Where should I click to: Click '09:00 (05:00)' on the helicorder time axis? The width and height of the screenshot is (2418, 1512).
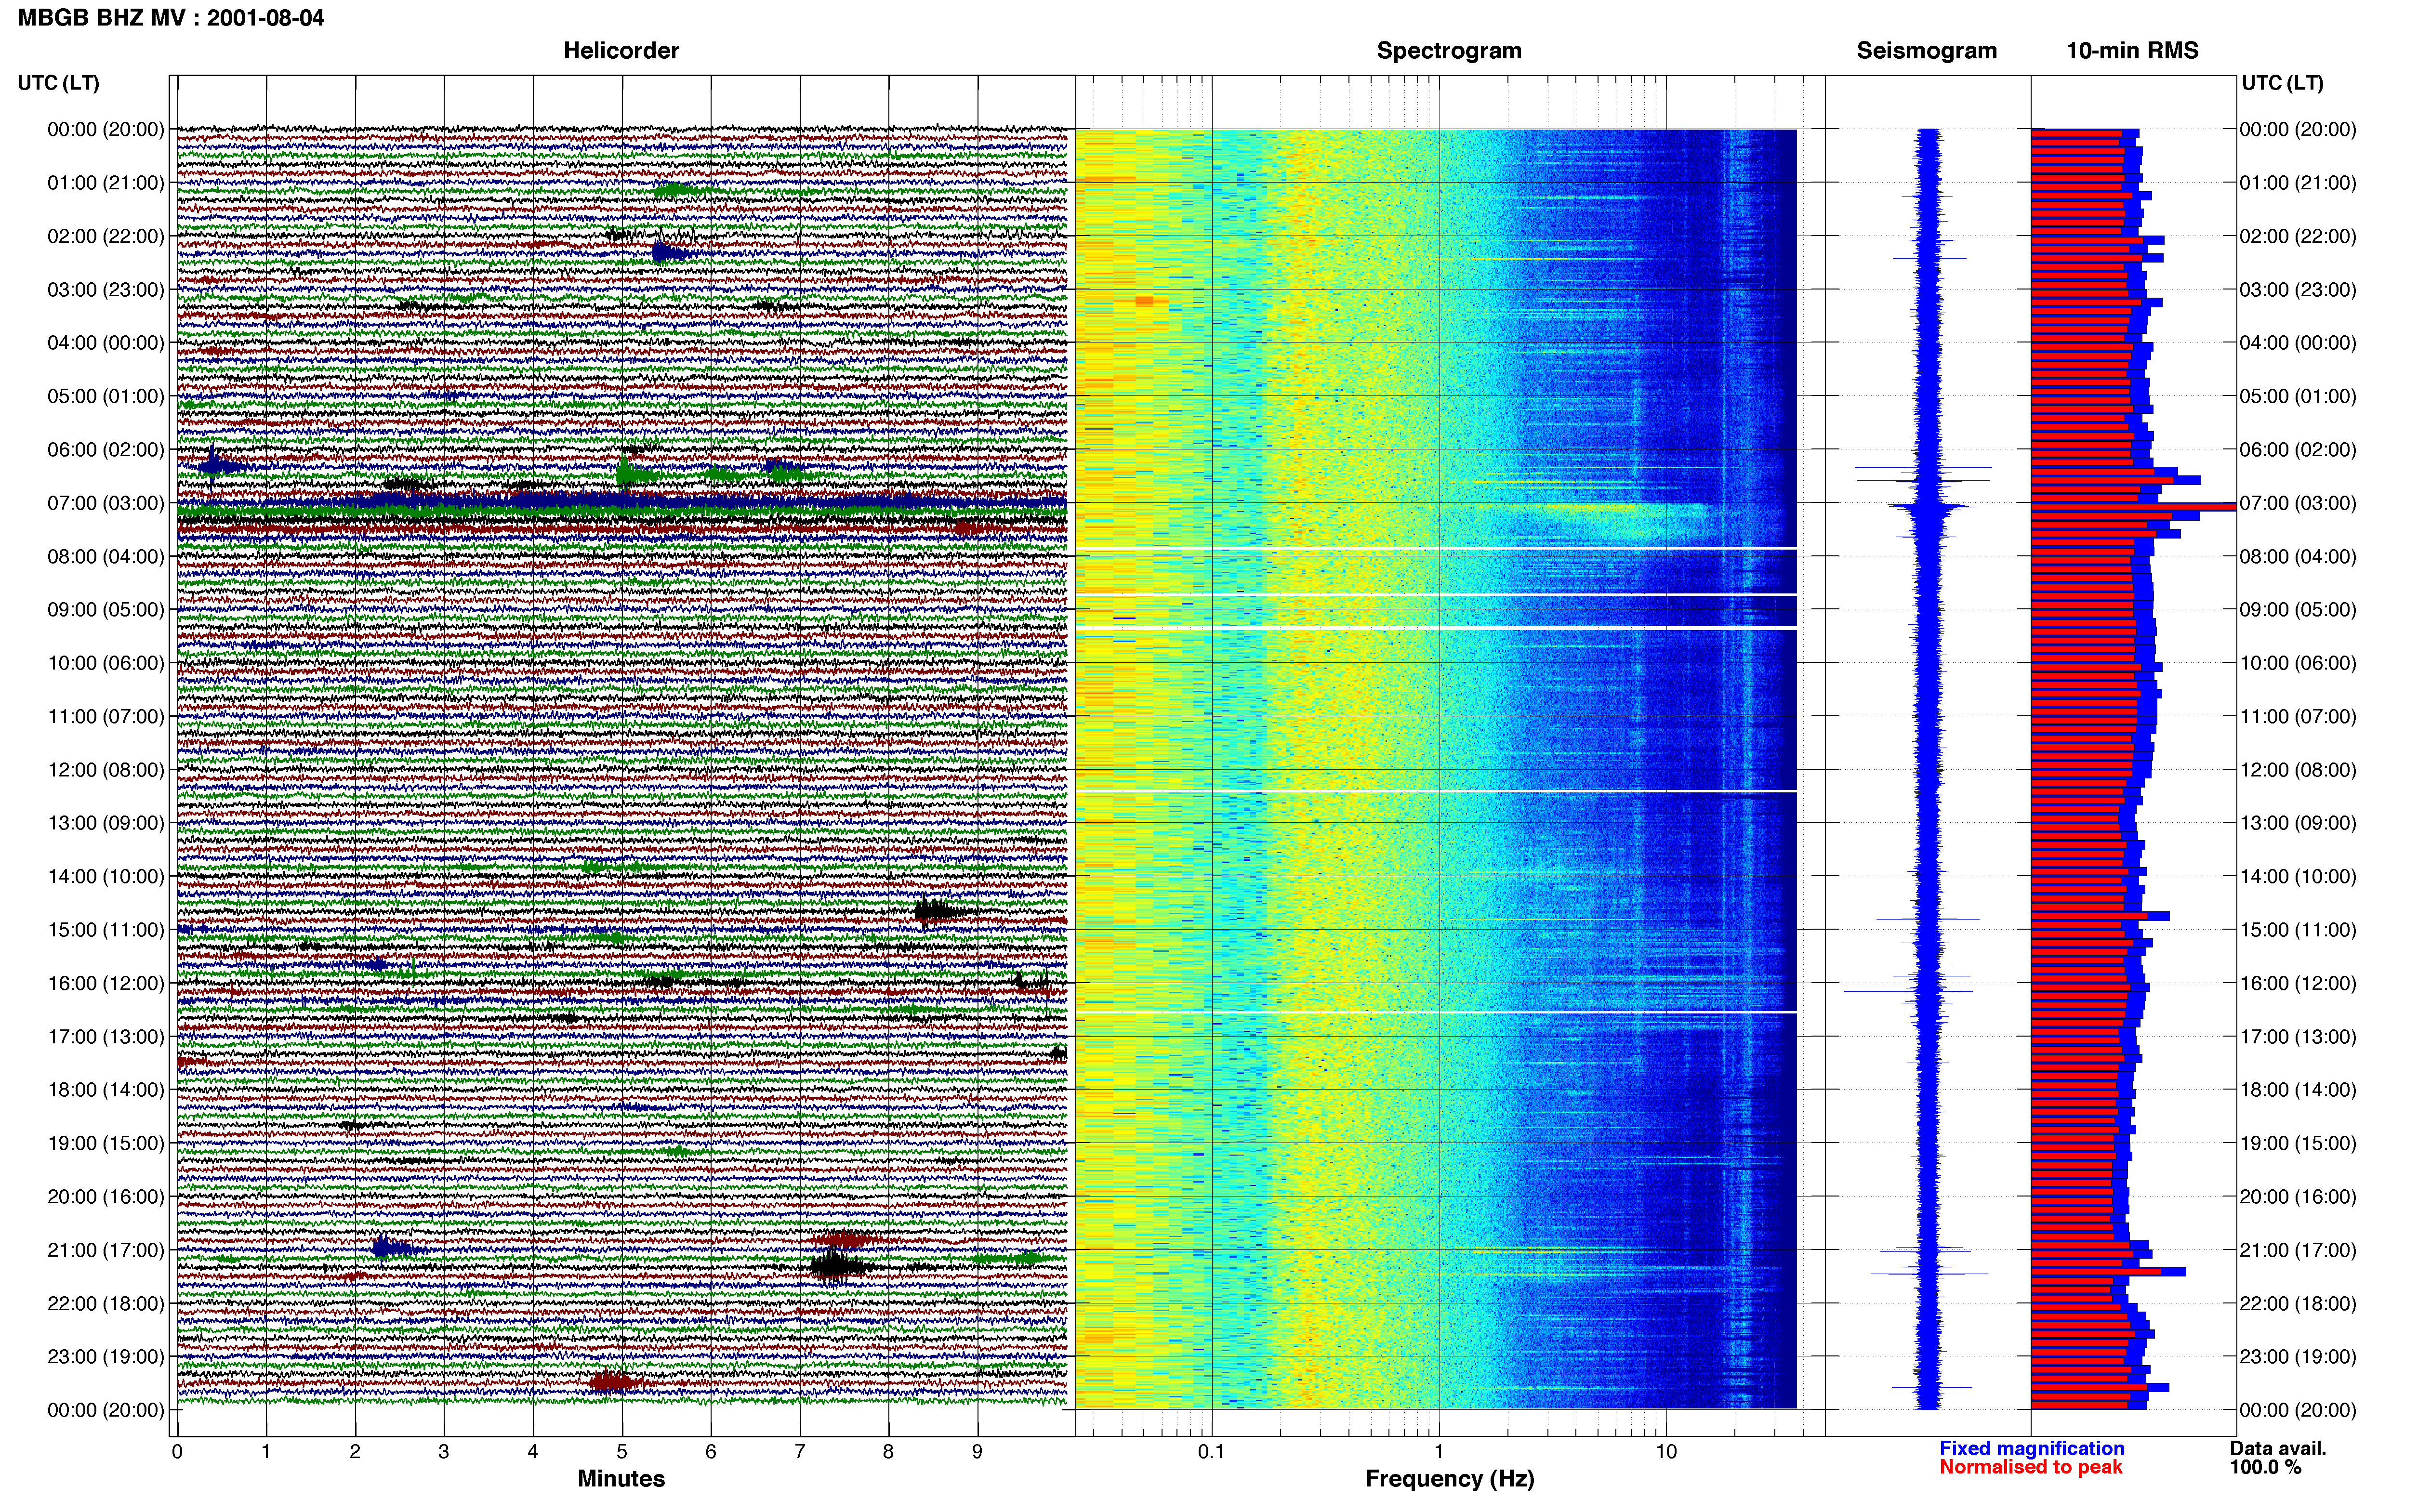click(106, 610)
